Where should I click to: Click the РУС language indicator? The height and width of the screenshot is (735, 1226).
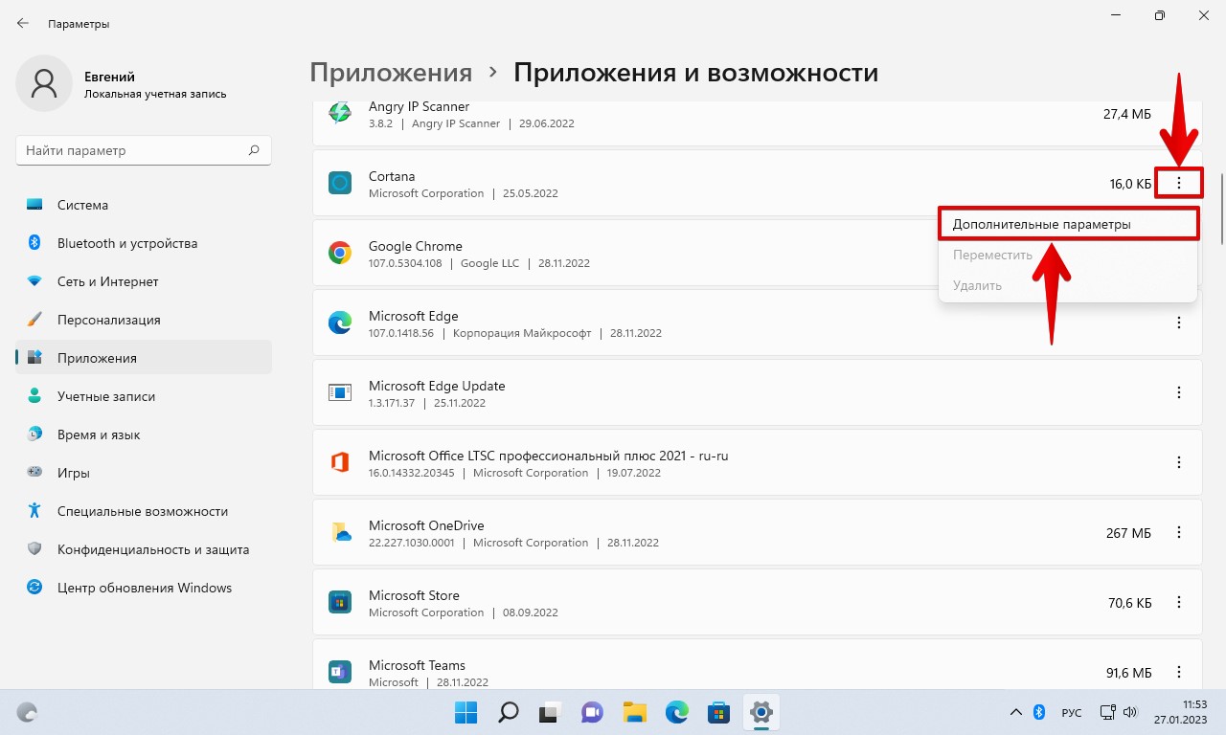(x=1072, y=713)
